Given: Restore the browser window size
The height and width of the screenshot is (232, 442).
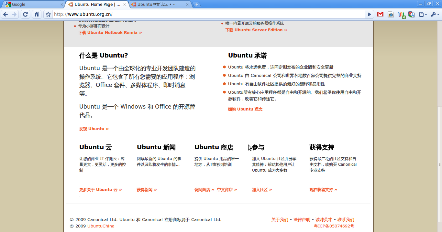Looking at the screenshot, I should 429,4.
